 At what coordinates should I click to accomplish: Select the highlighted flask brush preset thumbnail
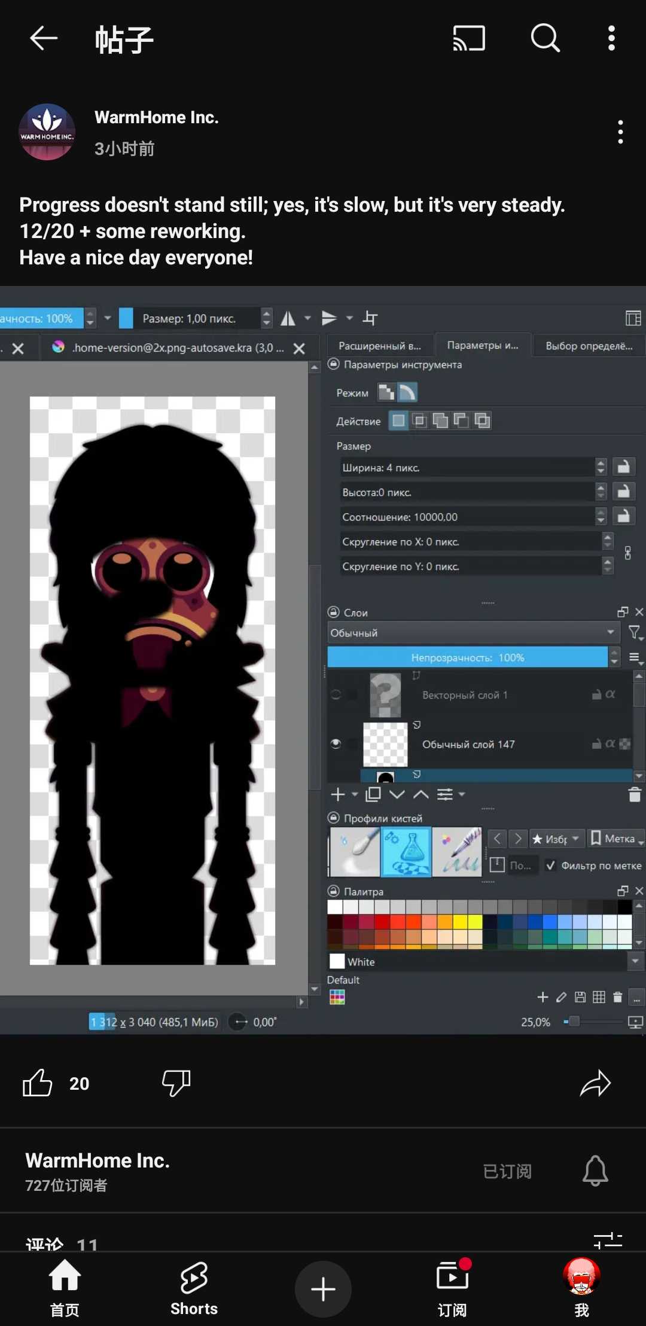point(407,852)
